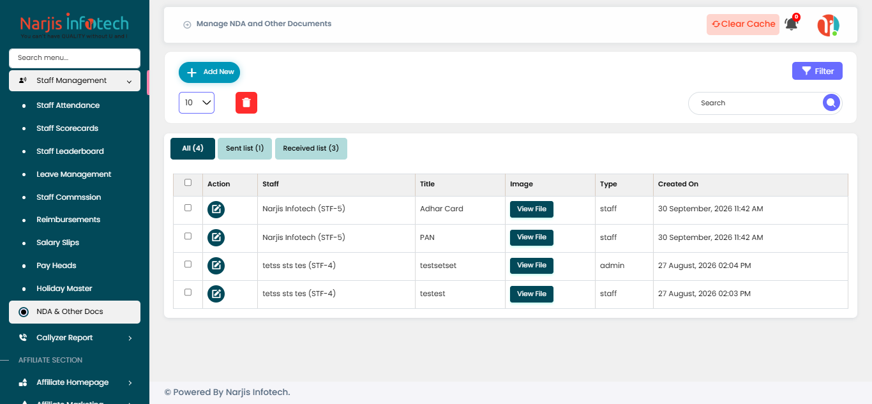This screenshot has height=404, width=872.
Task: Click the Callyzer Report phone icon
Action: coord(23,338)
